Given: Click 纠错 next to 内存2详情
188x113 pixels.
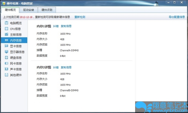Looking at the screenshot, I should pyautogui.click(x=56, y=67).
